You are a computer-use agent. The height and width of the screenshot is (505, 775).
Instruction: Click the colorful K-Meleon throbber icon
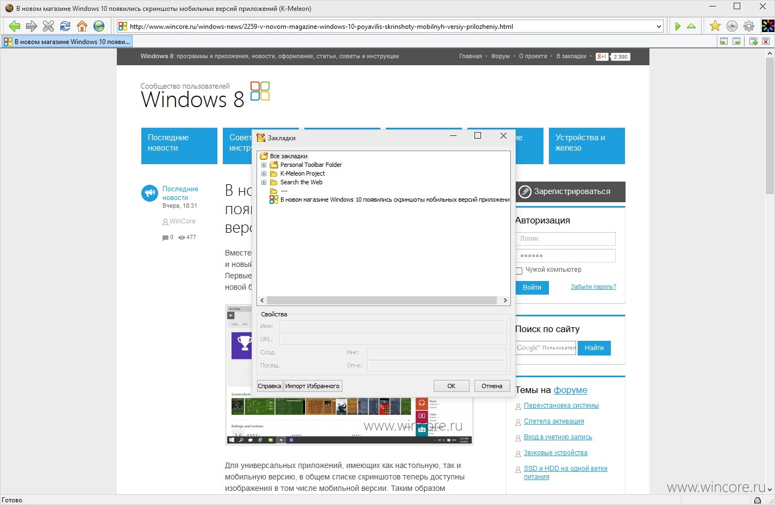[767, 26]
